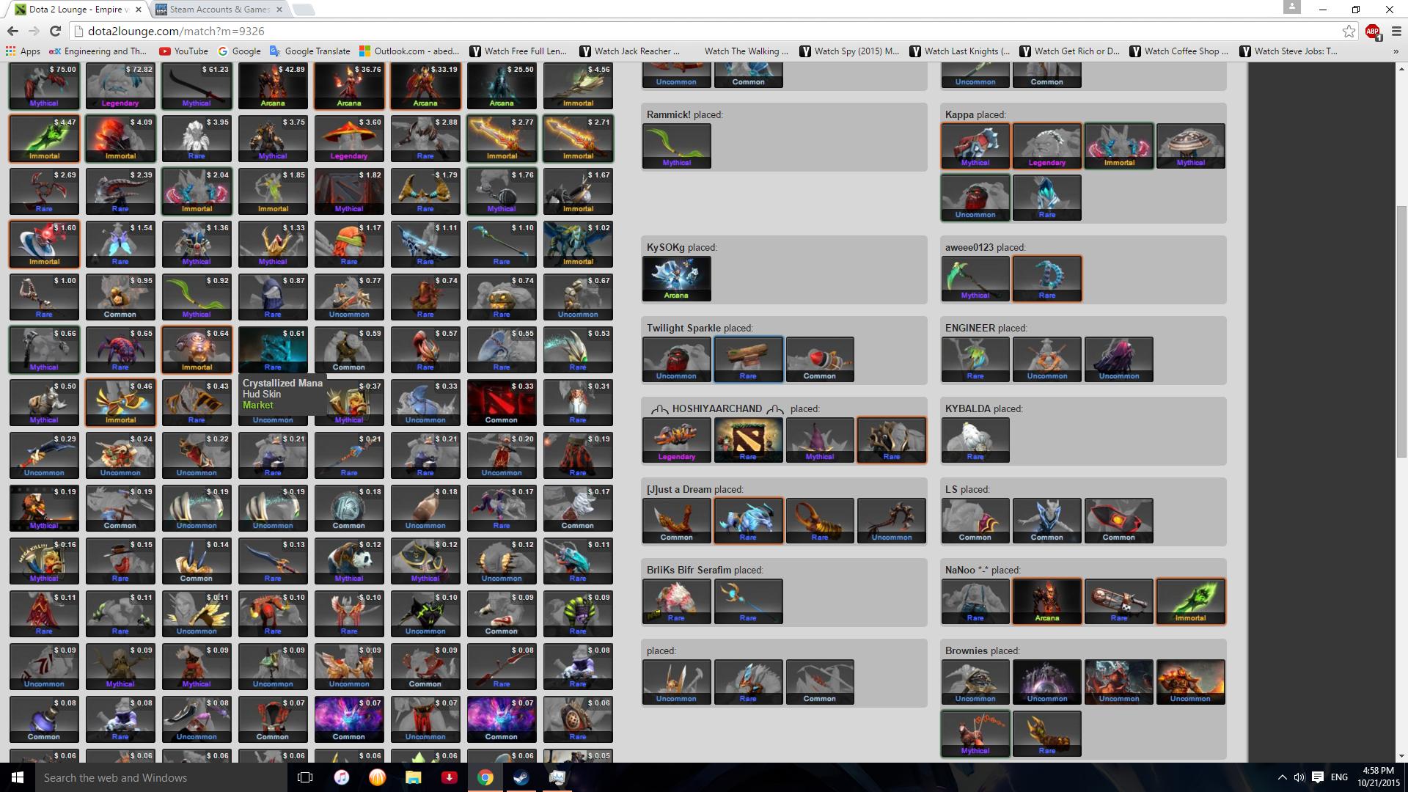Pick the $0.95 Common item
Viewport: 1408px width, 792px height.
(120, 297)
